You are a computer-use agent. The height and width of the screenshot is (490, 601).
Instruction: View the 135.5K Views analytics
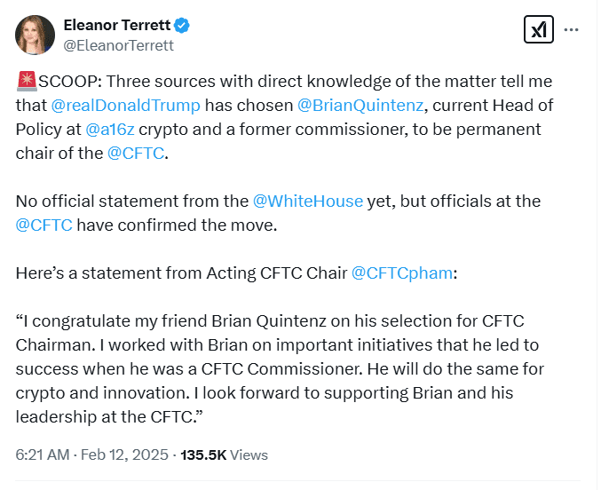(224, 455)
